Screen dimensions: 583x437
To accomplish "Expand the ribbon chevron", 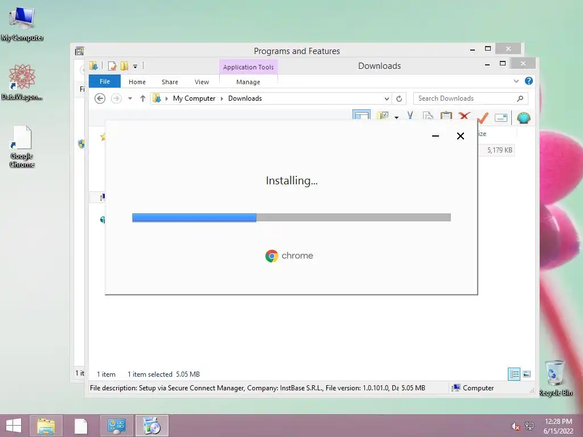I will (x=516, y=81).
